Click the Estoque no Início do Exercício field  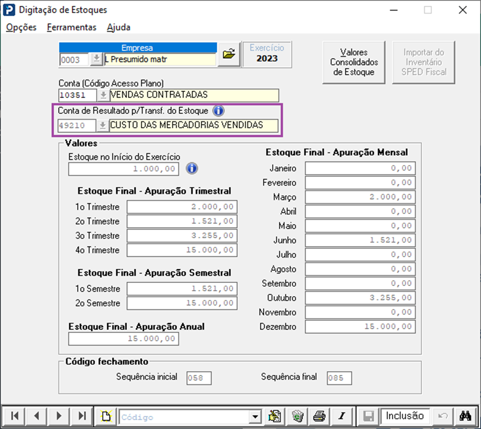click(124, 169)
